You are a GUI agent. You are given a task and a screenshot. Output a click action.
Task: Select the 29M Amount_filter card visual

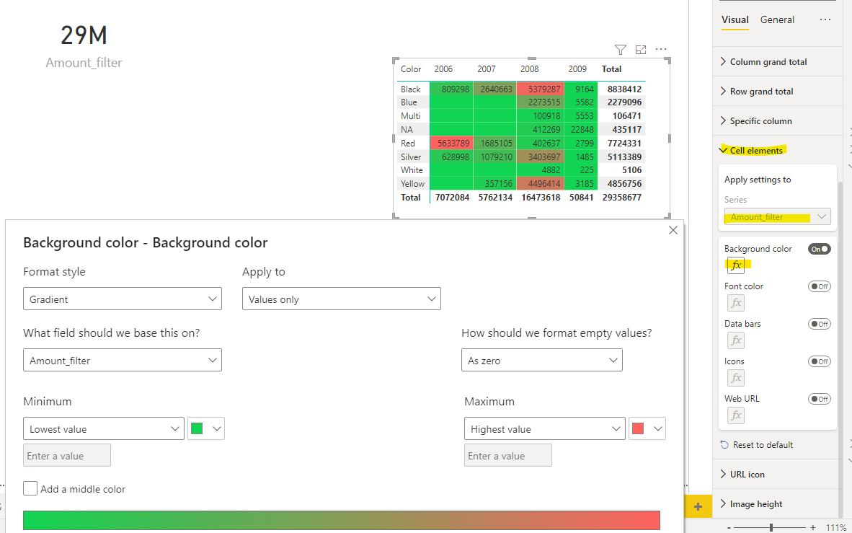tap(84, 46)
